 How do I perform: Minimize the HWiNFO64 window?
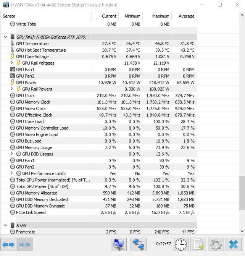click(x=202, y=5)
